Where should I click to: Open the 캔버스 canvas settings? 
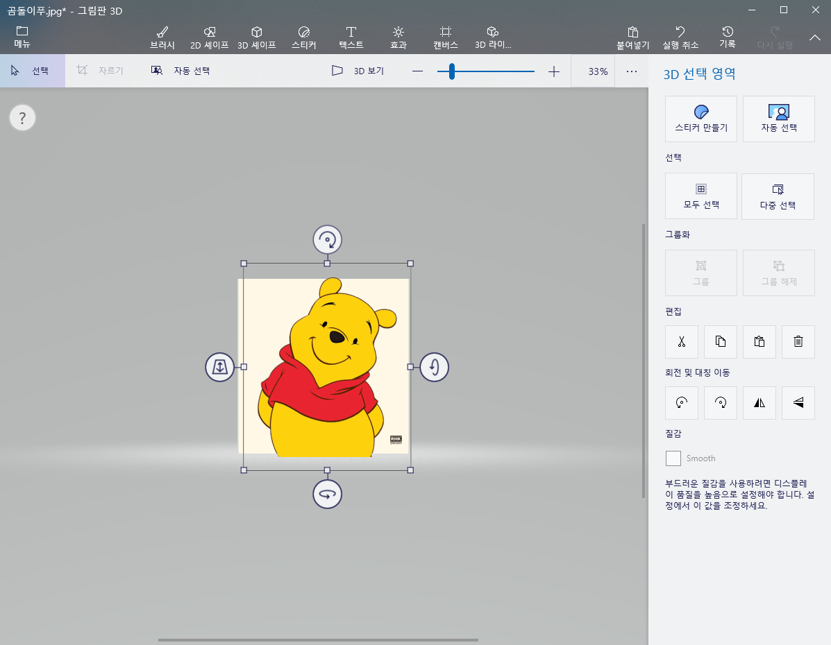pos(446,37)
